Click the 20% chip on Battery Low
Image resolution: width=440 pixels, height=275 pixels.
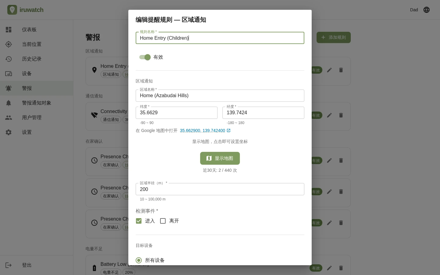[129, 272]
